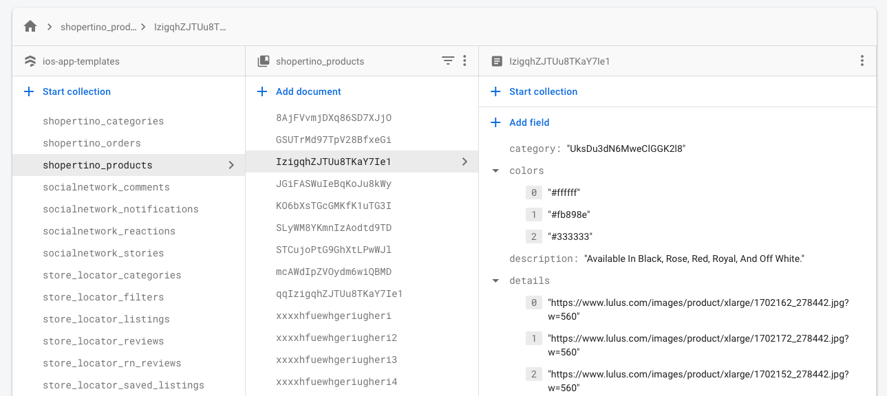
Task: Click the home icon in breadcrumb
Action: click(30, 27)
